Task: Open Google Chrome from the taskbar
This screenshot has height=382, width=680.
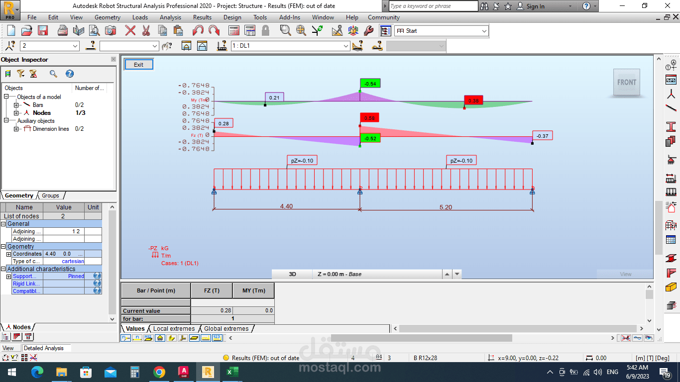Action: (x=159, y=372)
